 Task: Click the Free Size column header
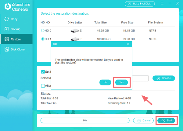tap(127, 22)
